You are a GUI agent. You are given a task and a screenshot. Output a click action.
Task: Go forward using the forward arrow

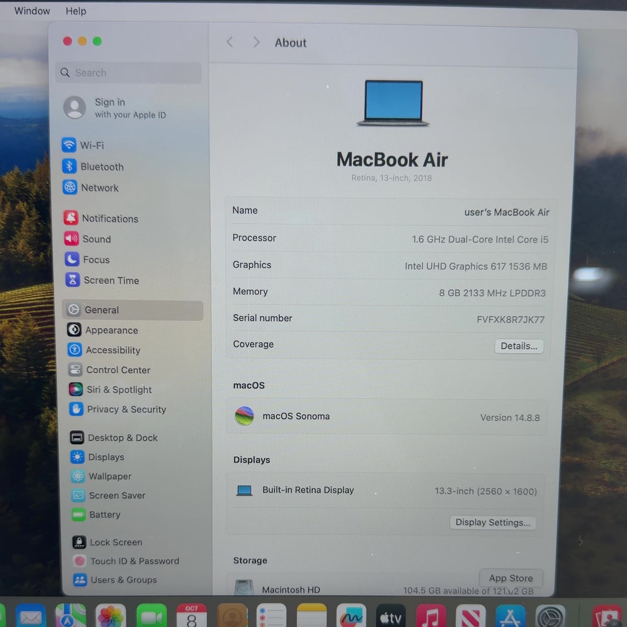pyautogui.click(x=256, y=42)
